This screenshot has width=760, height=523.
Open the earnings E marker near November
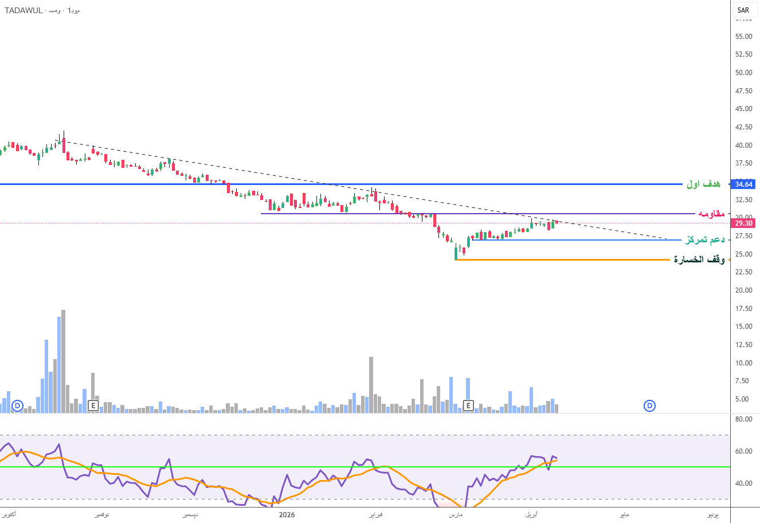[x=93, y=406]
